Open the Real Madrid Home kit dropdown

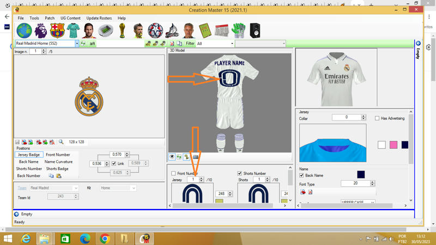(77, 44)
